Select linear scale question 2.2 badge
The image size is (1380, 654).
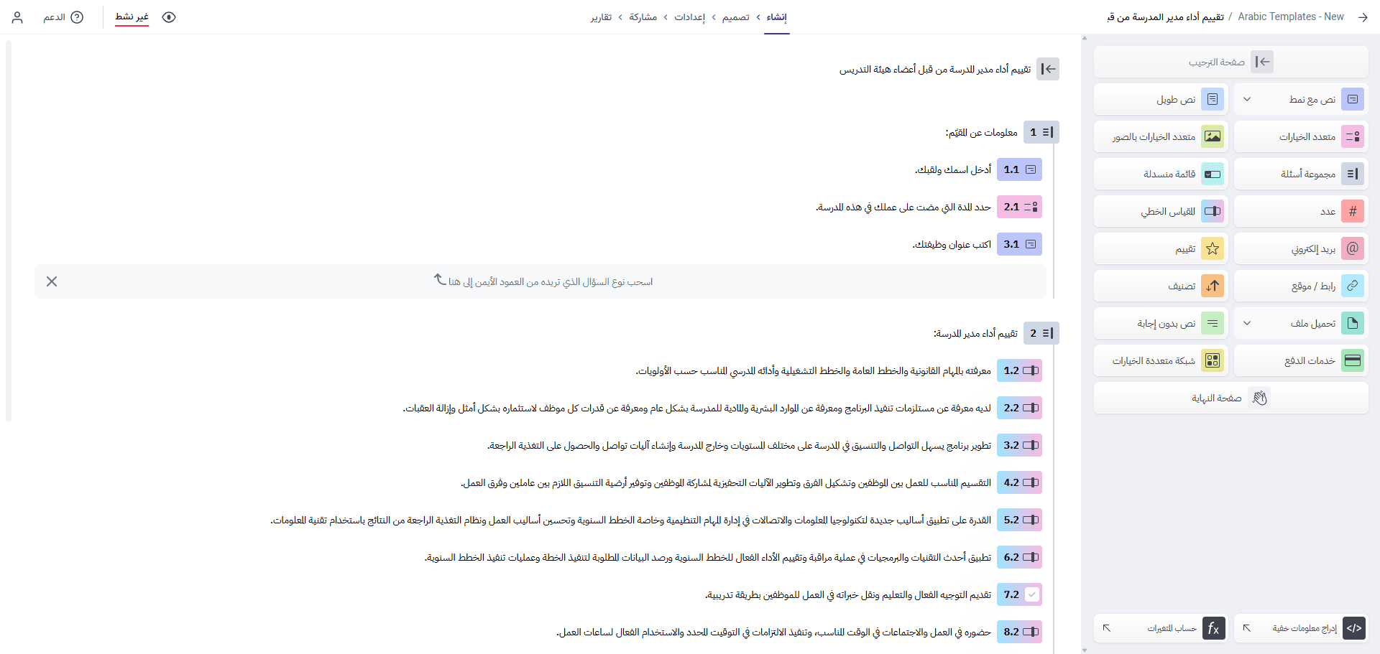coord(1019,408)
